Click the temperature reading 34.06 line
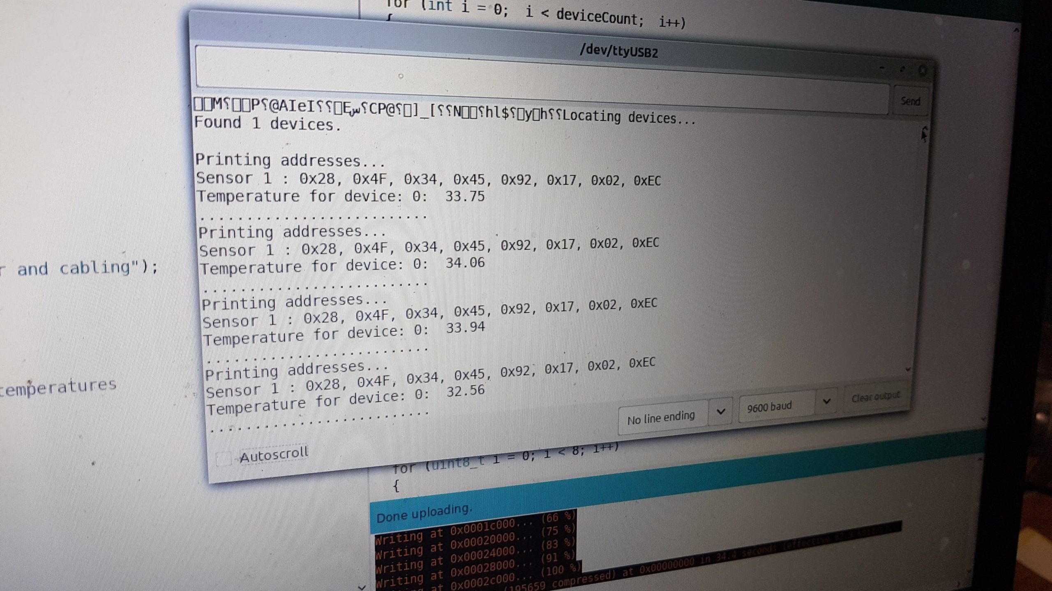 pyautogui.click(x=343, y=266)
